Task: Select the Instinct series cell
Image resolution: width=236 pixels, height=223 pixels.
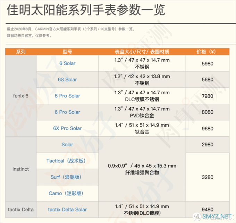Action: point(20,169)
